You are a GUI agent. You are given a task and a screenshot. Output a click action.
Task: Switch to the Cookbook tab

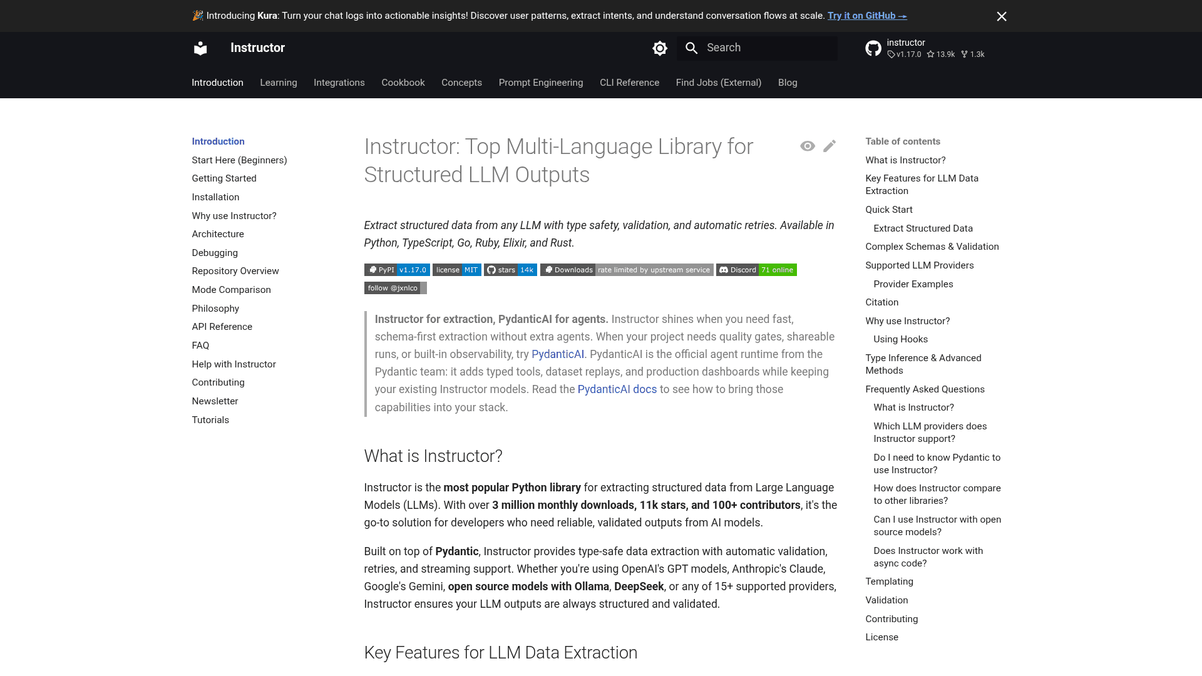tap(403, 83)
